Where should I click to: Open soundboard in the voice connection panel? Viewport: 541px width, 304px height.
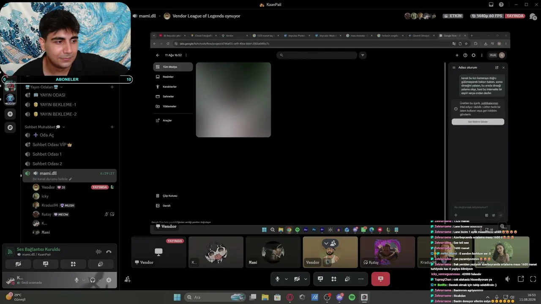pos(101,264)
